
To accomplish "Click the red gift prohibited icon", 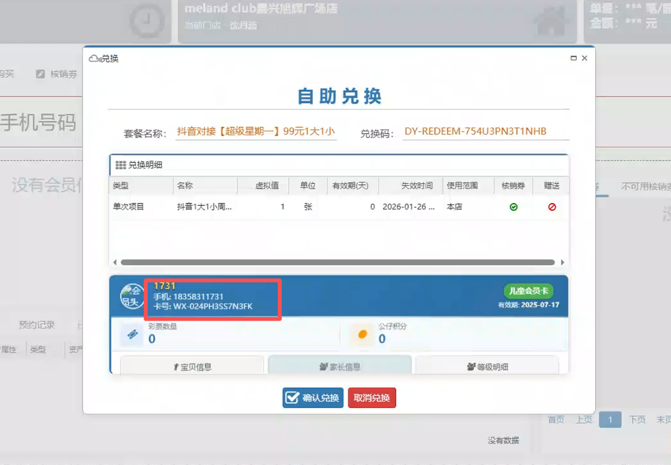I will (552, 207).
